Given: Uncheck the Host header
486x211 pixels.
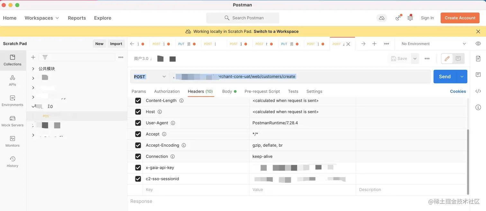Looking at the screenshot, I should coord(138,112).
